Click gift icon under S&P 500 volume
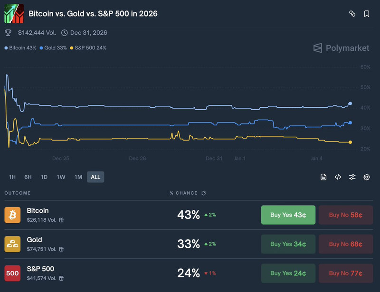 click(61, 278)
